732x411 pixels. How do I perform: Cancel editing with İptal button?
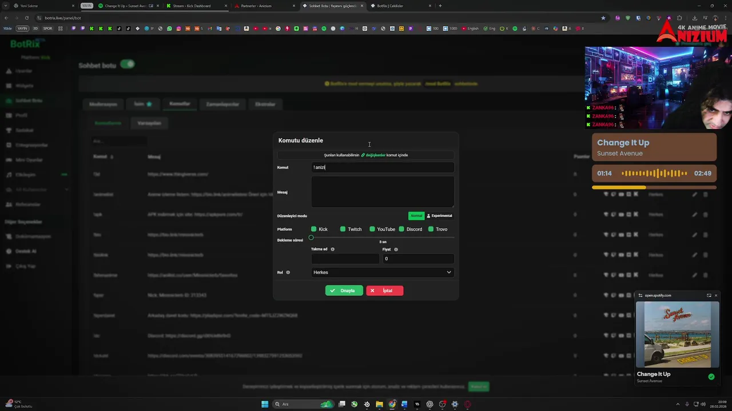tap(384, 291)
